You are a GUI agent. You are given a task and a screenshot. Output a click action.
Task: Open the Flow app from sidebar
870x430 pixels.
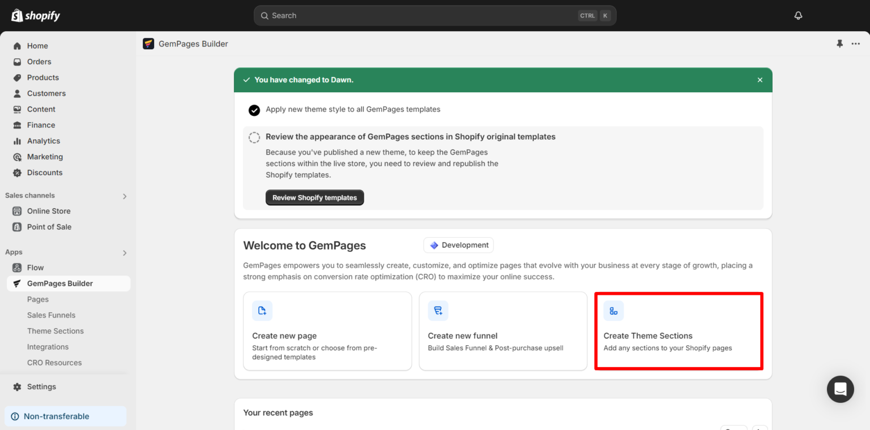tap(36, 267)
